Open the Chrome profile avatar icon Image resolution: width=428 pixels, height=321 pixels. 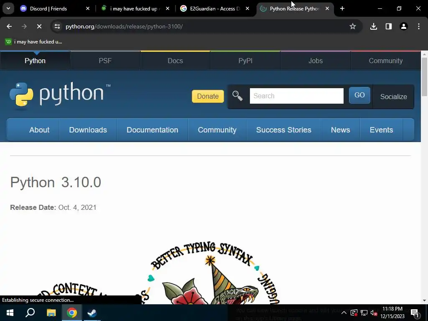click(x=404, y=26)
